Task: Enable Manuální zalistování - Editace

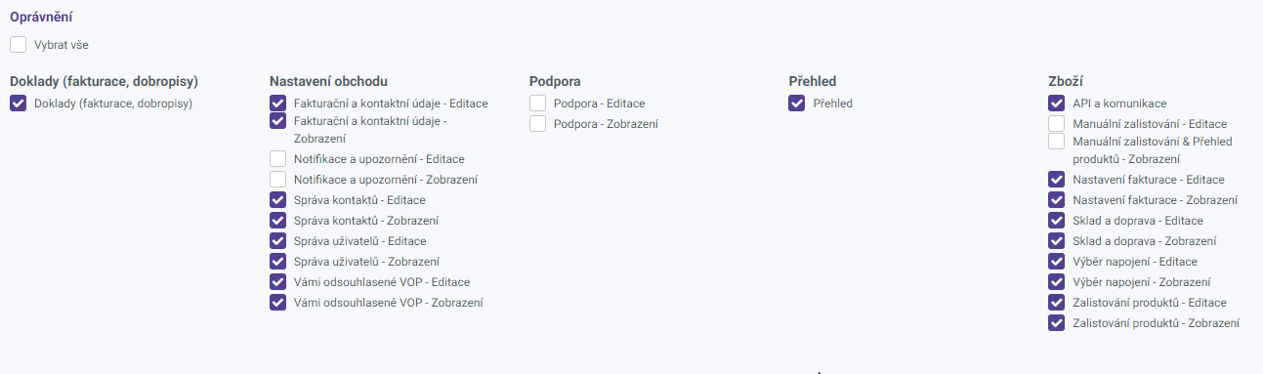Action: point(1057,124)
